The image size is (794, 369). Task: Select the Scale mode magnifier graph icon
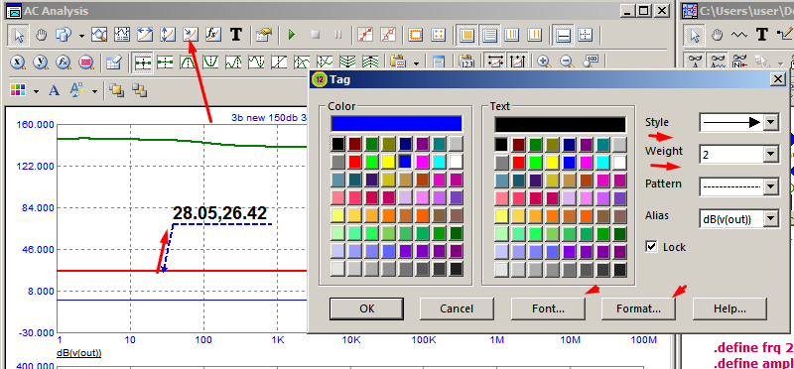click(x=99, y=35)
